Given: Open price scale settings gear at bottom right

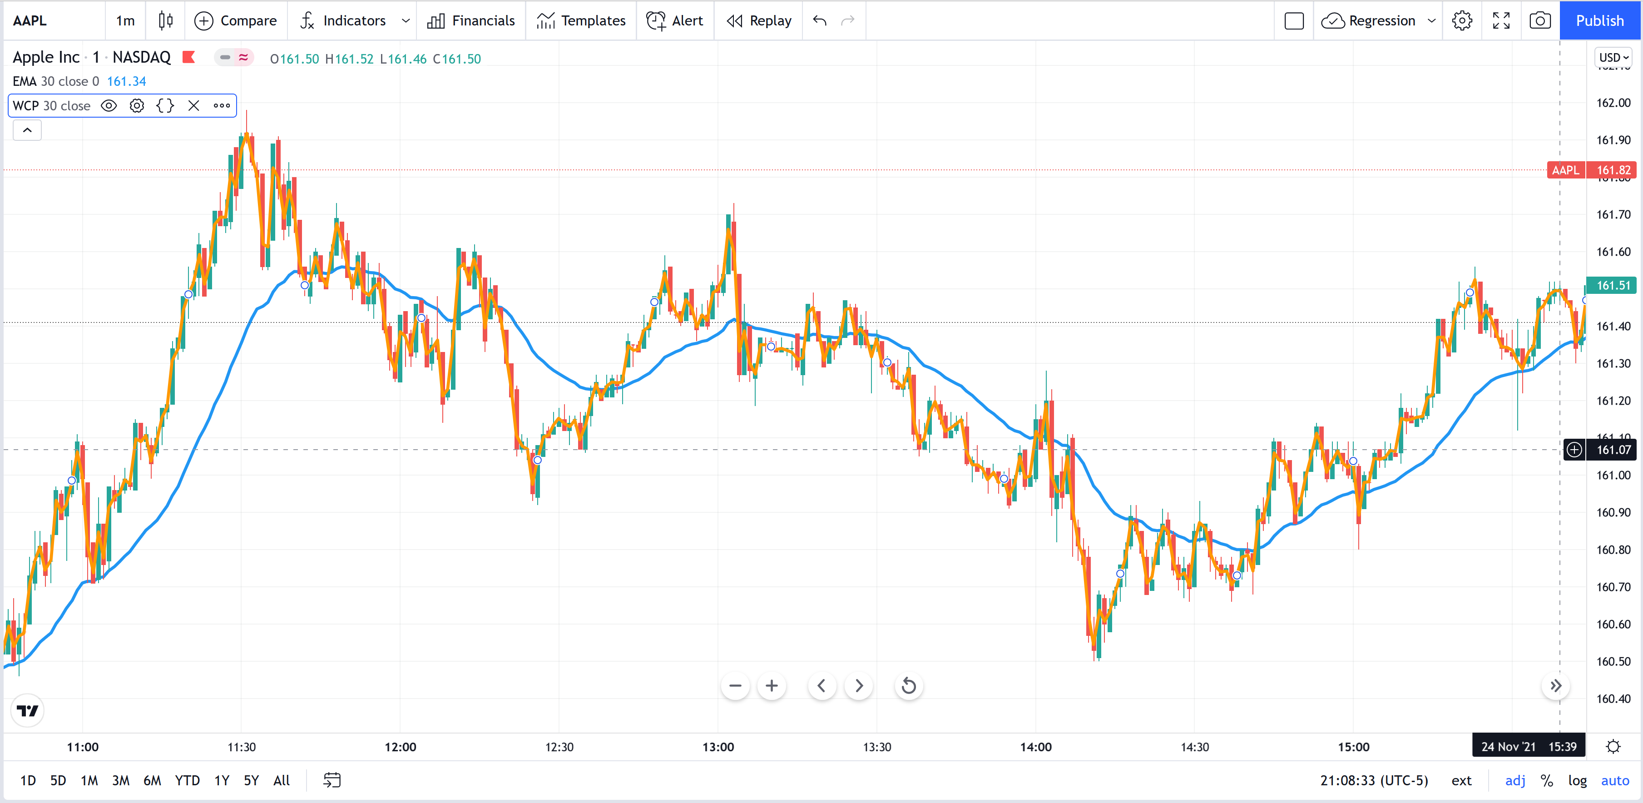Looking at the screenshot, I should [1613, 747].
